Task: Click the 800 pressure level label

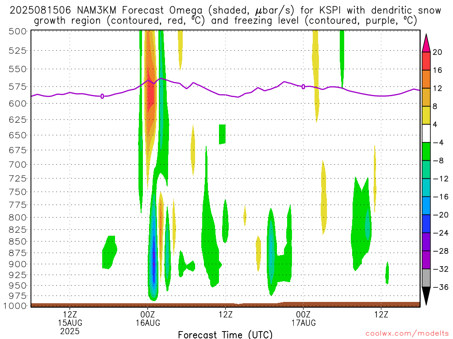Action: 18,217
